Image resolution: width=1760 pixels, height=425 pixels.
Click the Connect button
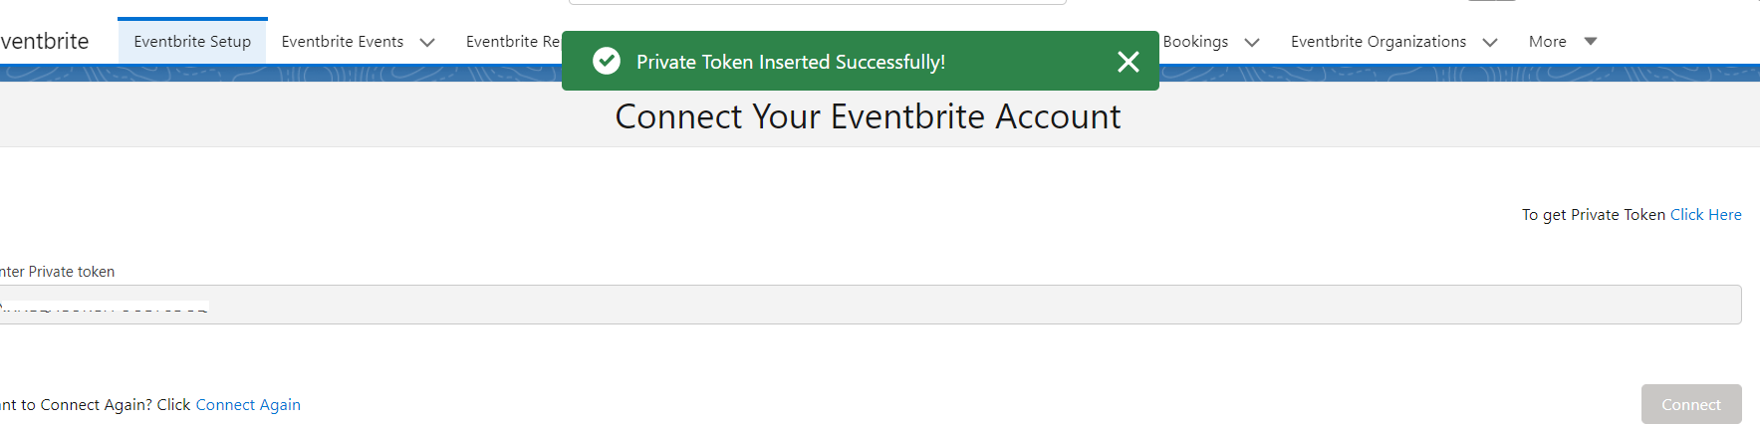1691,404
